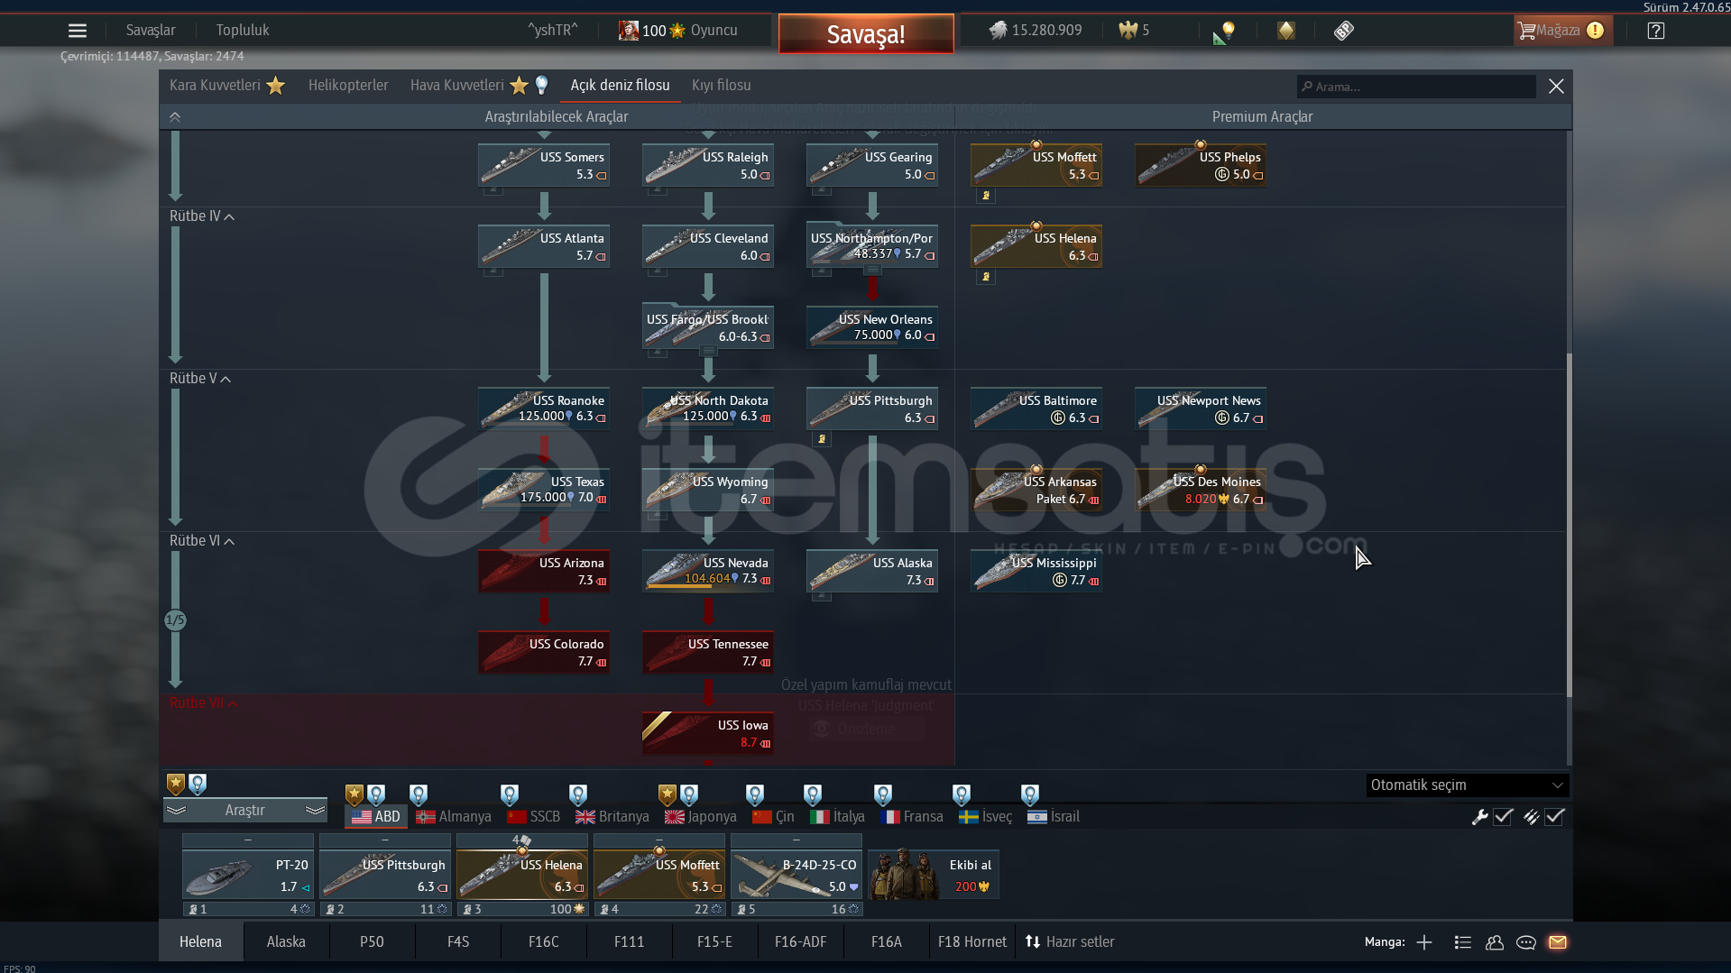
Task: Open the Battle Pass BP icon
Action: [1344, 31]
